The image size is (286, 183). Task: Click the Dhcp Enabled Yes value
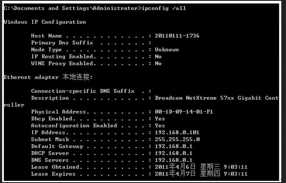coord(160,119)
